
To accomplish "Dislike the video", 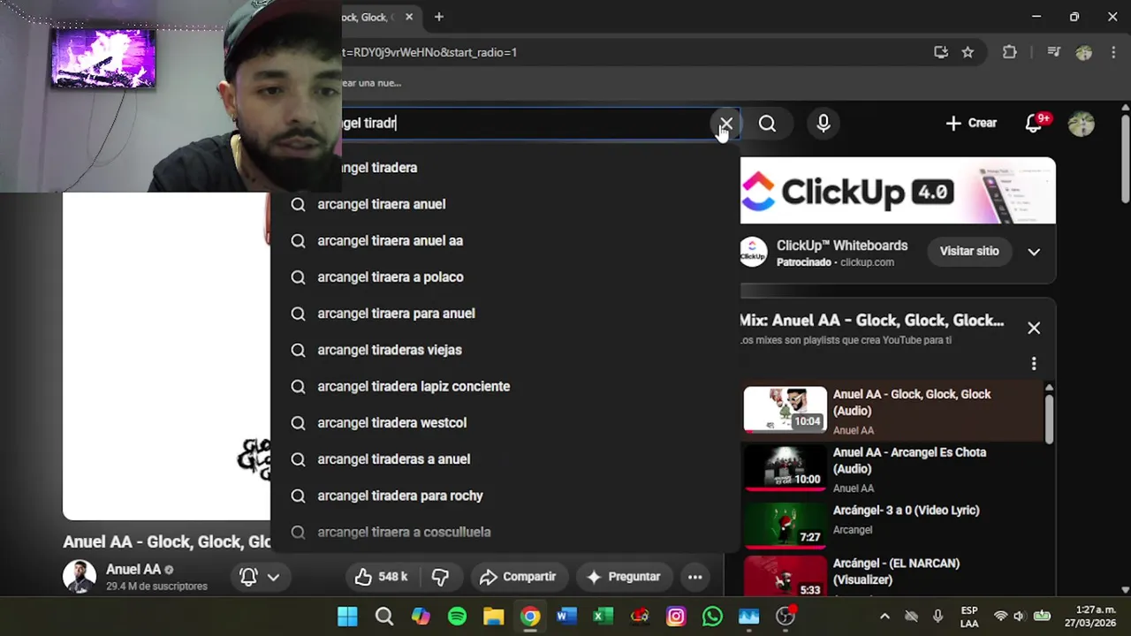I will coord(440,577).
